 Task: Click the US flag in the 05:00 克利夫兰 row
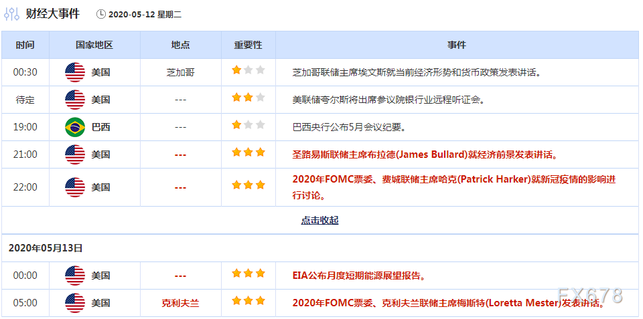click(75, 303)
